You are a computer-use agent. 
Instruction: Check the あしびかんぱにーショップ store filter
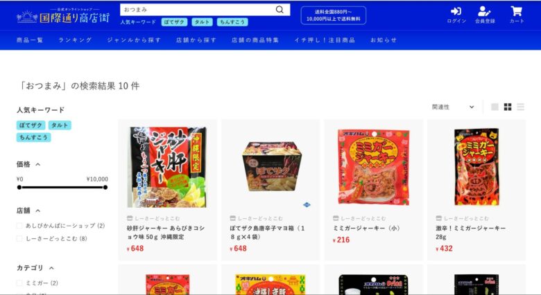19,226
